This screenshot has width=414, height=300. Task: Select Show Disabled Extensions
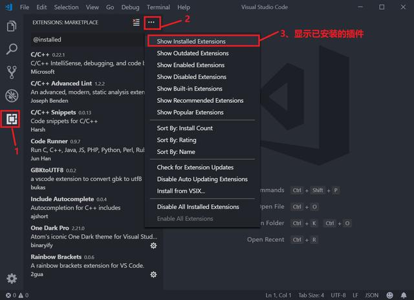click(202, 77)
